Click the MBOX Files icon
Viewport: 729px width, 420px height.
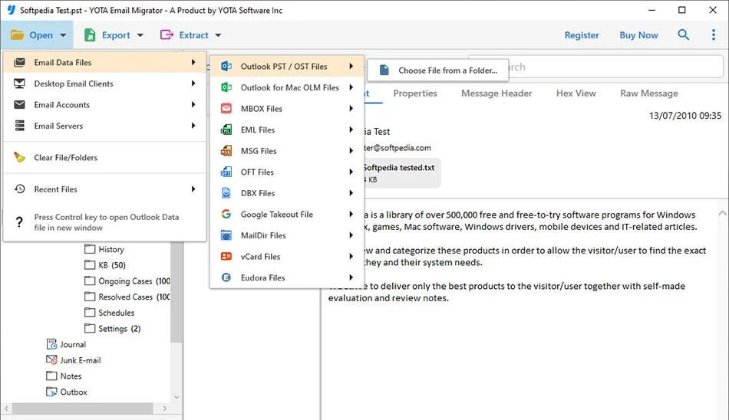[x=226, y=109]
